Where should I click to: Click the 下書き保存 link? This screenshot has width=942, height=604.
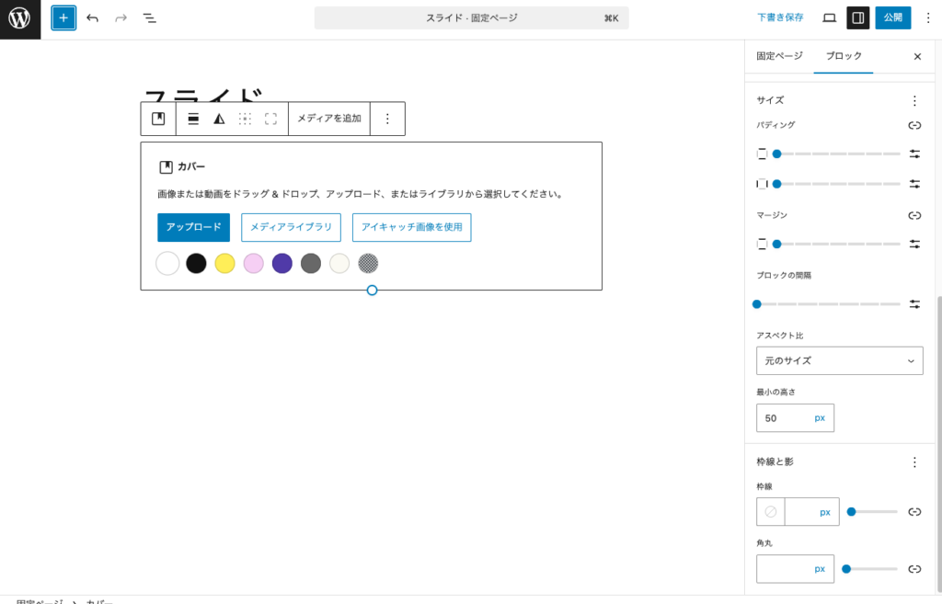(x=779, y=17)
